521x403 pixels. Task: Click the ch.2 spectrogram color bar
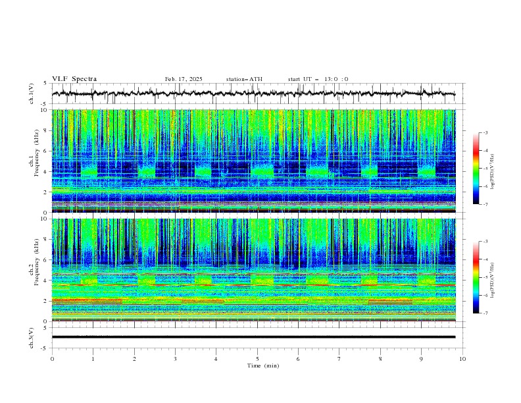pos(476,277)
